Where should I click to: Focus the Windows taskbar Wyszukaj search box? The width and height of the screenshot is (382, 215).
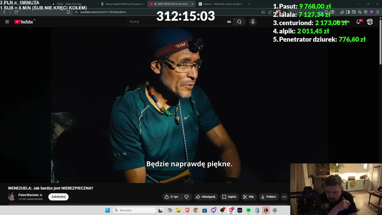point(134,210)
